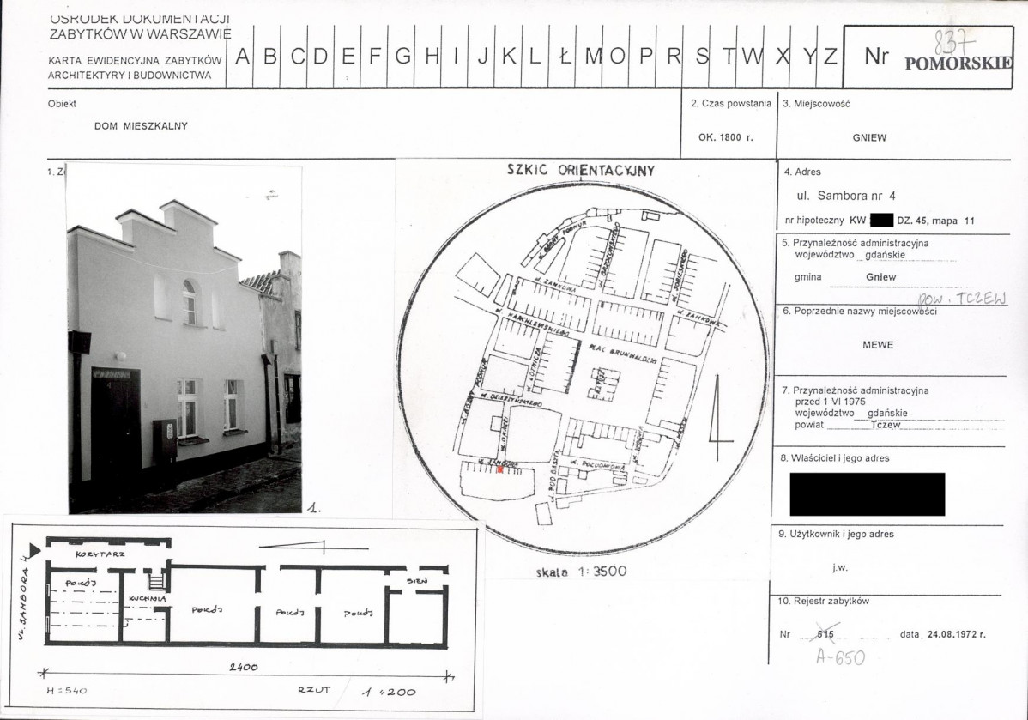Select the letter G index box
This screenshot has width=1028, height=720.
coord(402,57)
